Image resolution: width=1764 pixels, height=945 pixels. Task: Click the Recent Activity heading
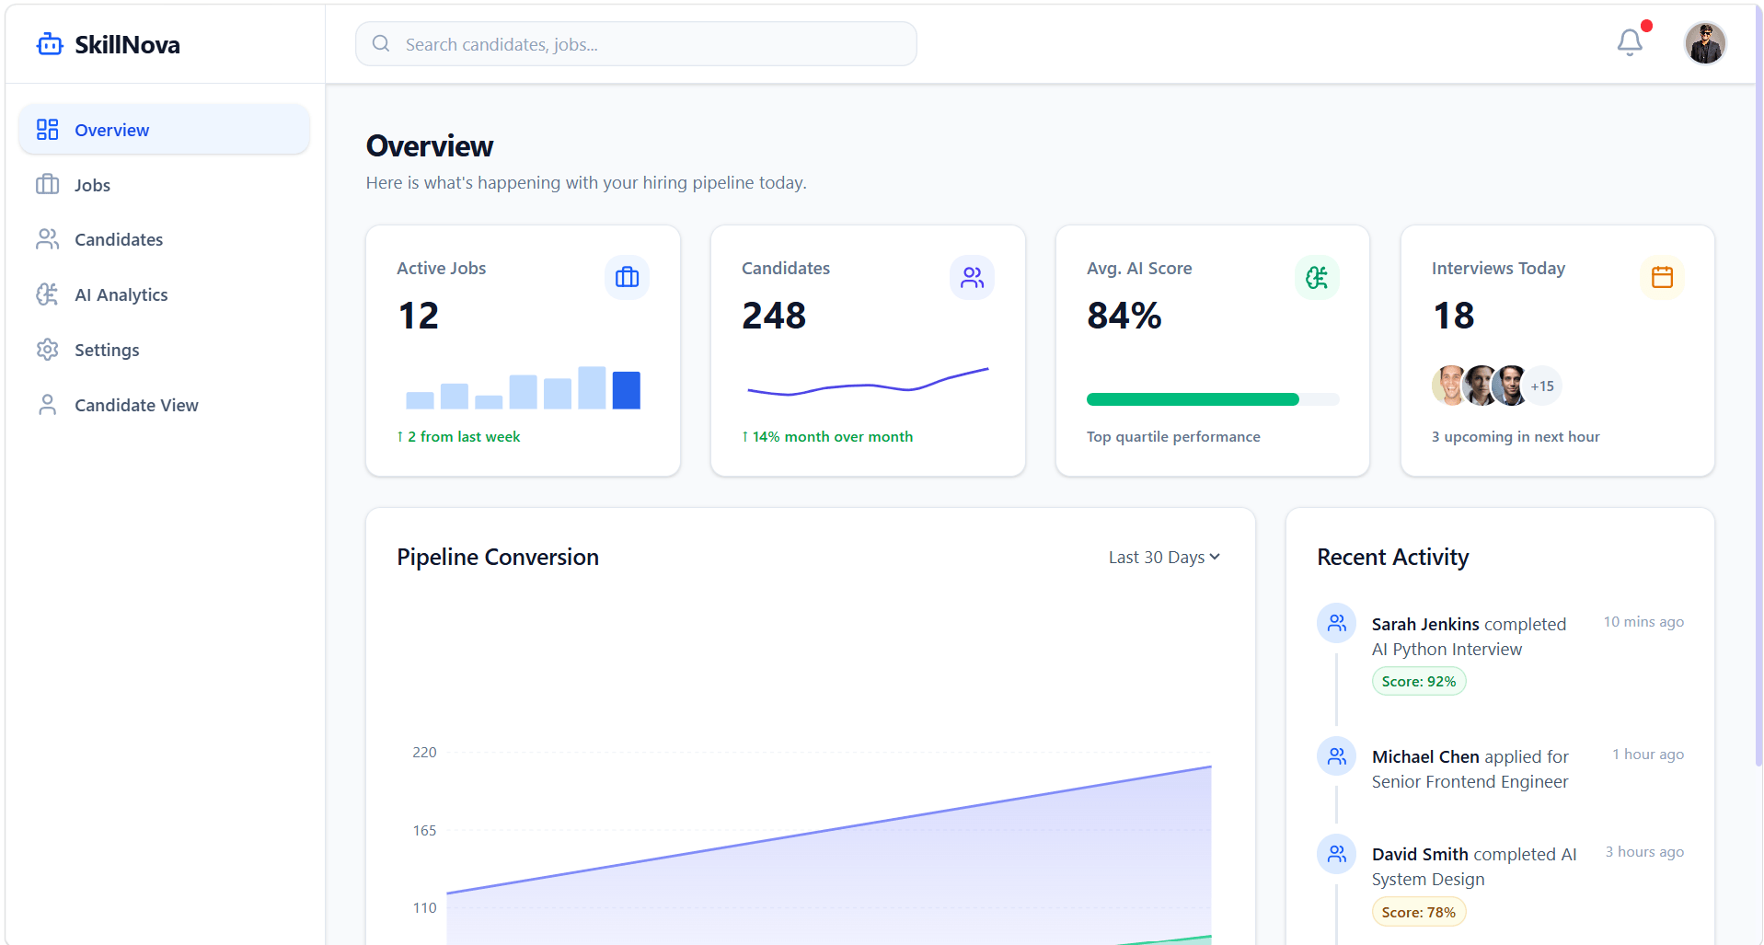tap(1393, 558)
